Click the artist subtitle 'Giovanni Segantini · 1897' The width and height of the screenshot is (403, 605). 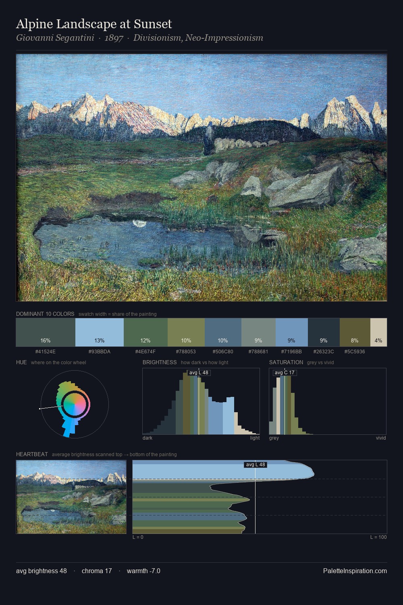69,38
